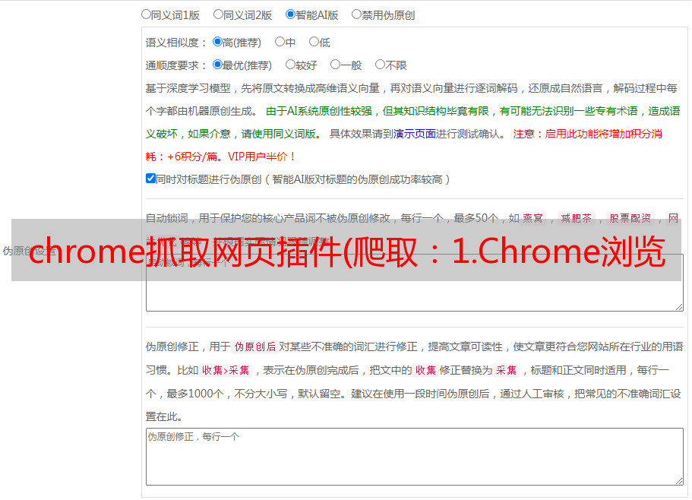Image resolution: width=692 pixels, height=500 pixels.
Task: Toggle 同时对标题进行伪原创 checkbox
Action: pos(150,179)
